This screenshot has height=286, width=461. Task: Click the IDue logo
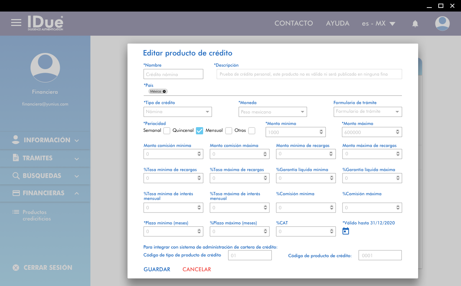pyautogui.click(x=45, y=23)
